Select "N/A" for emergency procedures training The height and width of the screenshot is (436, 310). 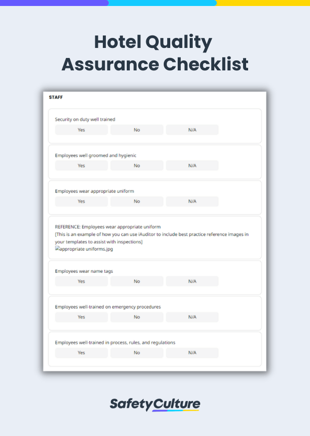click(192, 317)
